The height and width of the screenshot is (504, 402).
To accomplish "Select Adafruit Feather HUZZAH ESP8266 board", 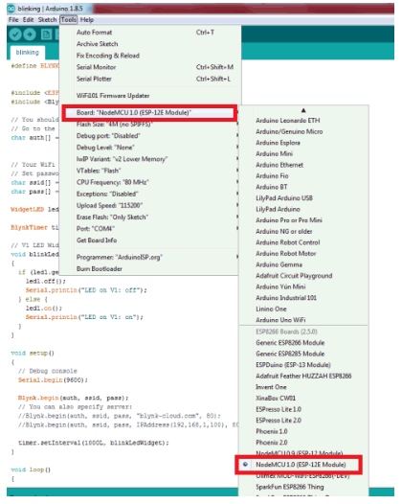I will tap(303, 376).
